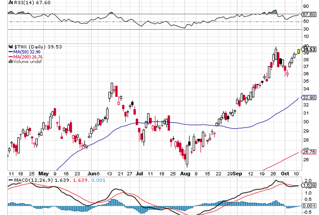Click the 39.53 current price tag
This screenshot has height=215, width=319.
pyautogui.click(x=309, y=49)
